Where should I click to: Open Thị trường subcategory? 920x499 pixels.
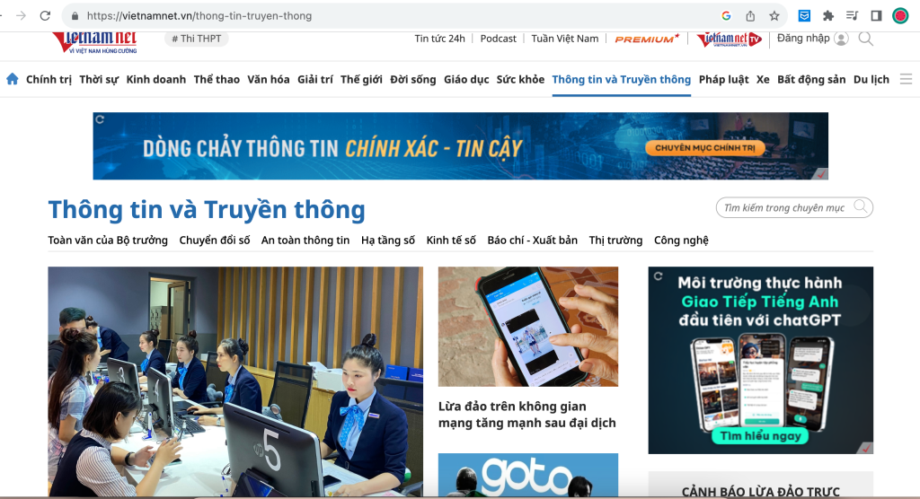pos(615,240)
